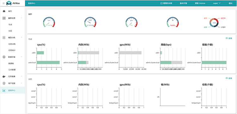
Task: Expand the 用户权限 sidebar group chevron
Action: [21, 83]
